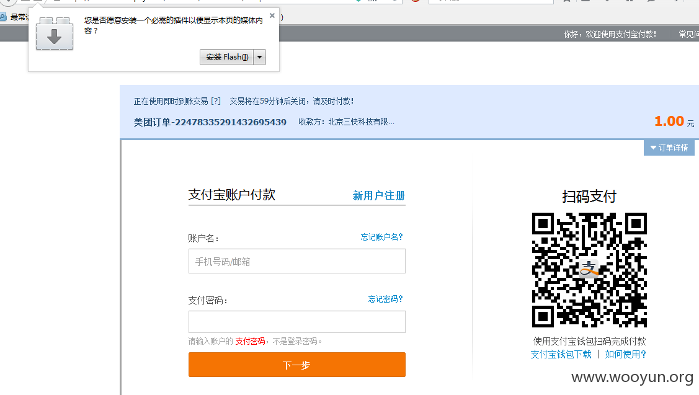Click the 1.00 元 amount

[x=674, y=122]
